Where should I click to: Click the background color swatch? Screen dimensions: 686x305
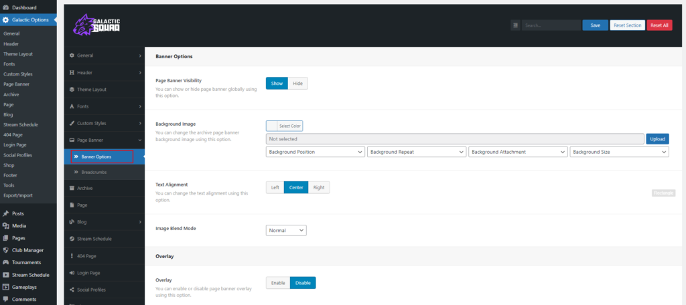pos(272,126)
